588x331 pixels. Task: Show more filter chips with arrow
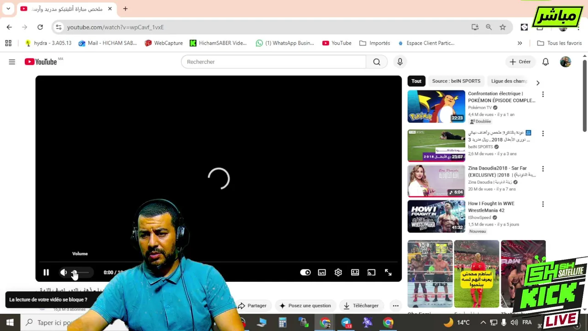click(538, 83)
